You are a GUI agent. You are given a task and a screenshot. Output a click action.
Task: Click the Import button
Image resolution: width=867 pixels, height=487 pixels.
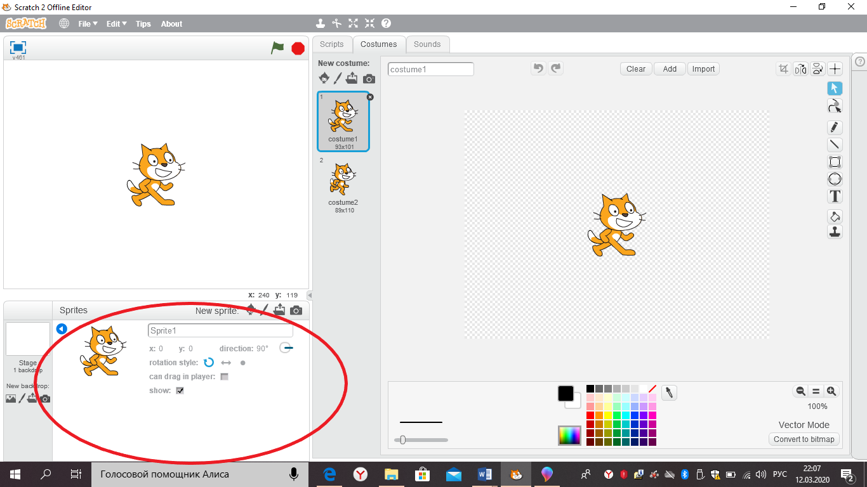(703, 69)
